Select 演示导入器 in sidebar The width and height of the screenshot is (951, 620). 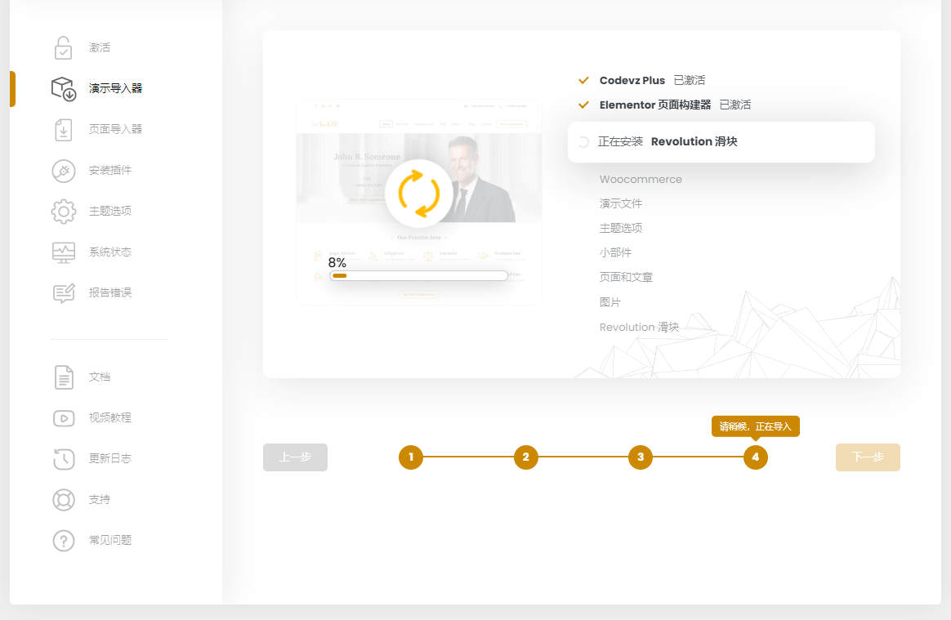pyautogui.click(x=115, y=88)
